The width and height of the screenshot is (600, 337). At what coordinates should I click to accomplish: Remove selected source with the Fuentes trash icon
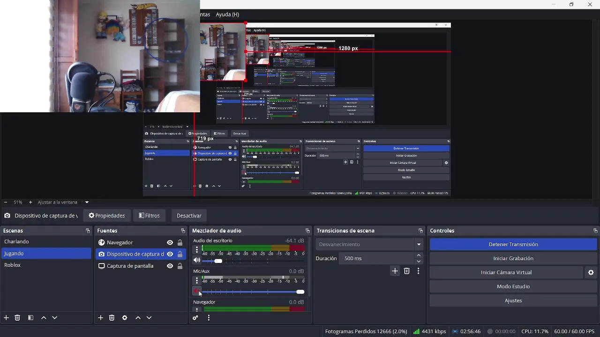(112, 317)
